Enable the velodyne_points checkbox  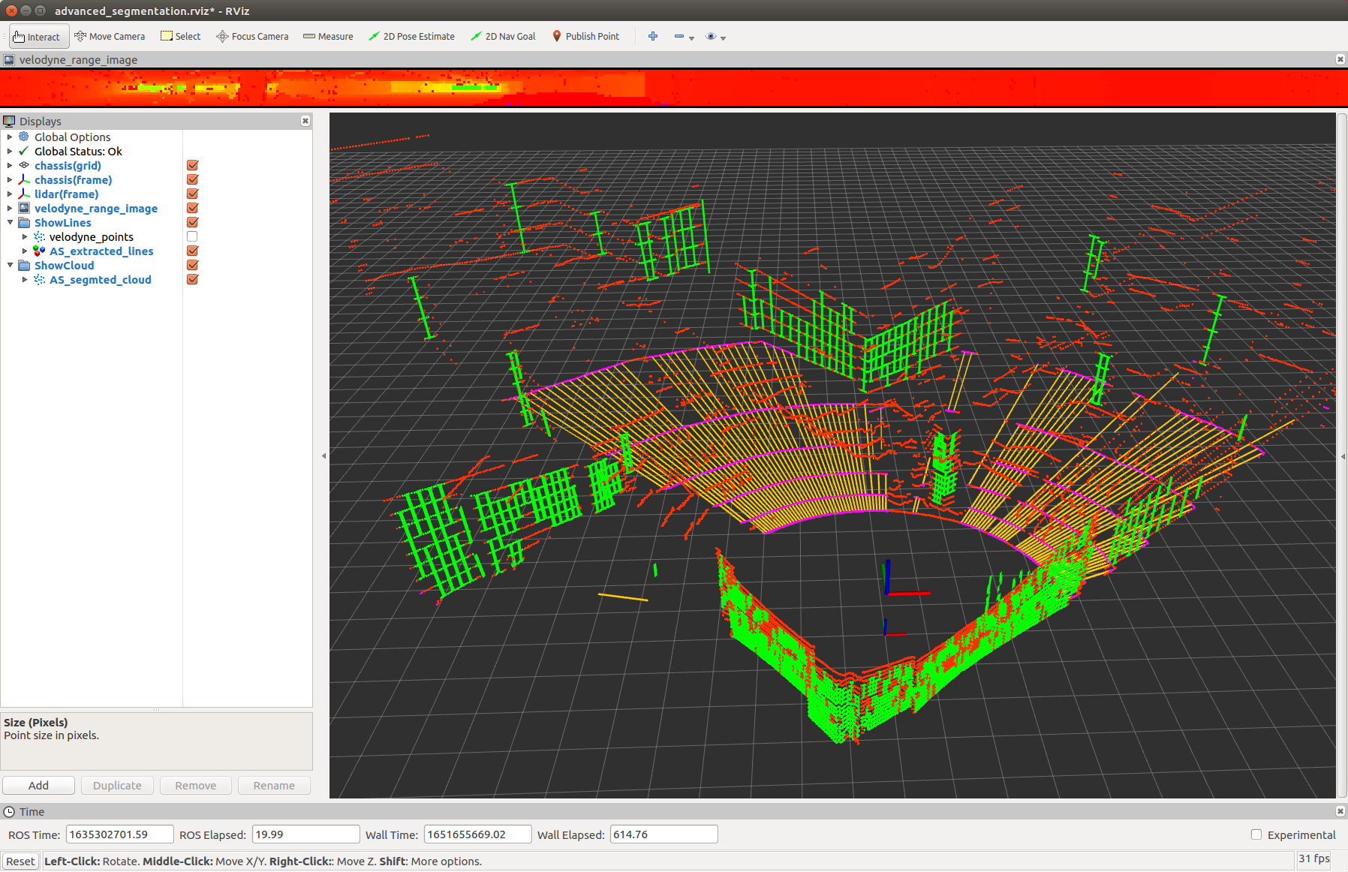192,236
